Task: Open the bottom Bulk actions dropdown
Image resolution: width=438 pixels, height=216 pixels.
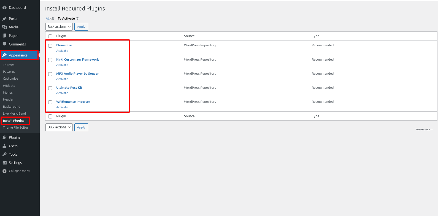Action: tap(59, 127)
